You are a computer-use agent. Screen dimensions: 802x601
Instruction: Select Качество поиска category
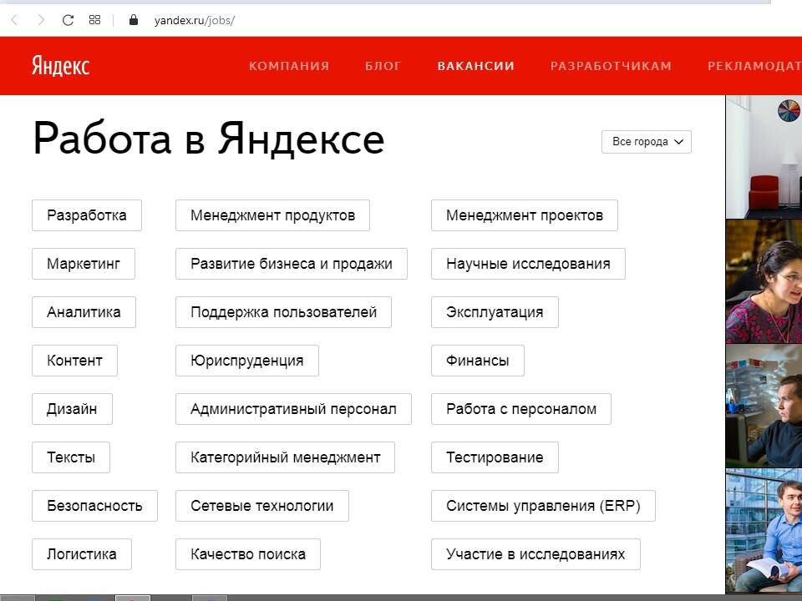[x=247, y=553]
